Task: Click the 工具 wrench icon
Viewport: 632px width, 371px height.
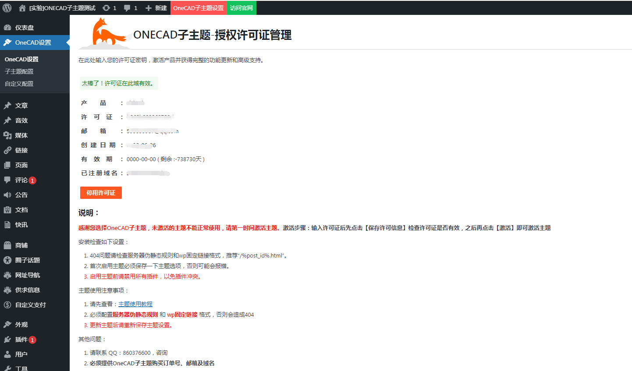Action: tap(7, 368)
